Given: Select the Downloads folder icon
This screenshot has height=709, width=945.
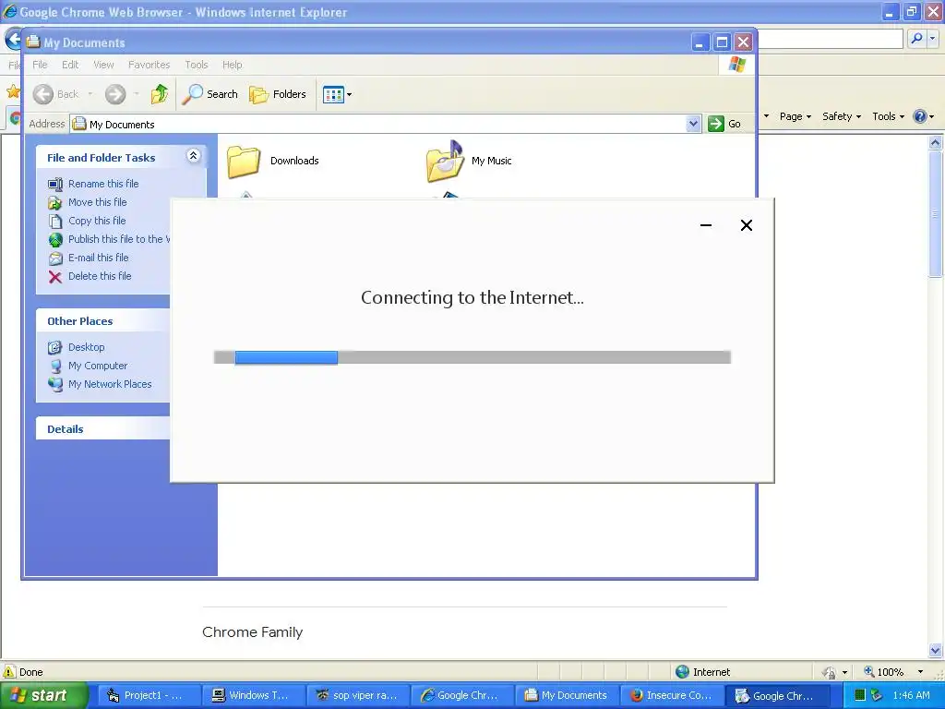Looking at the screenshot, I should [244, 162].
